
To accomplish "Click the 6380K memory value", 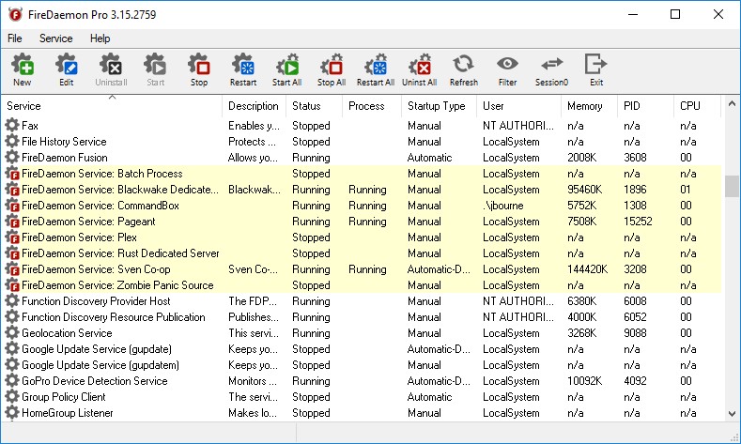I will pyautogui.click(x=581, y=301).
